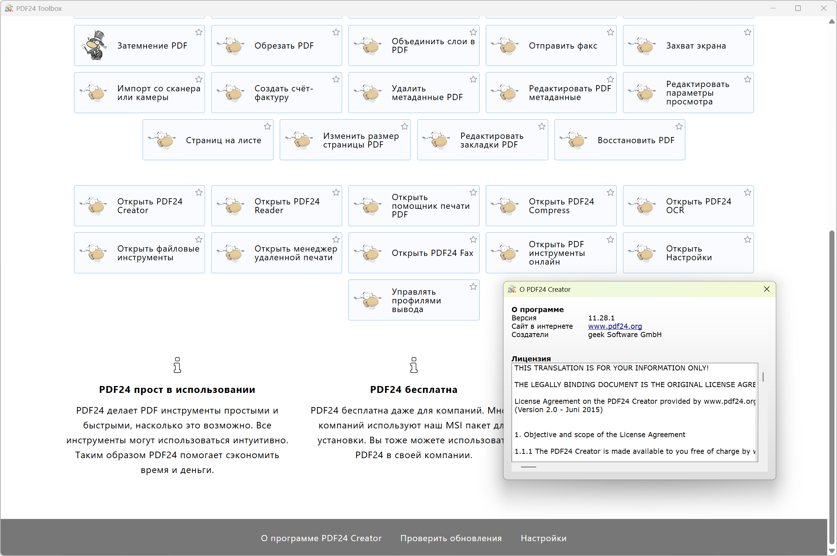Toggle star on Открыть PDF24 Fax

pyautogui.click(x=473, y=240)
